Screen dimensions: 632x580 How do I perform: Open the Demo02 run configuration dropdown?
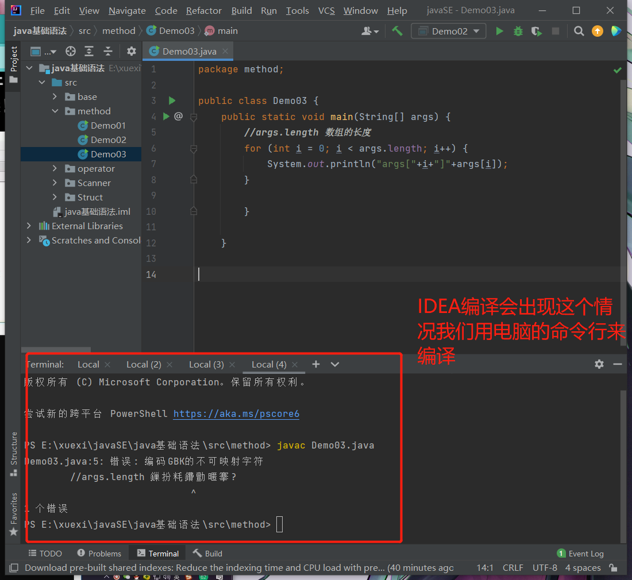click(448, 31)
